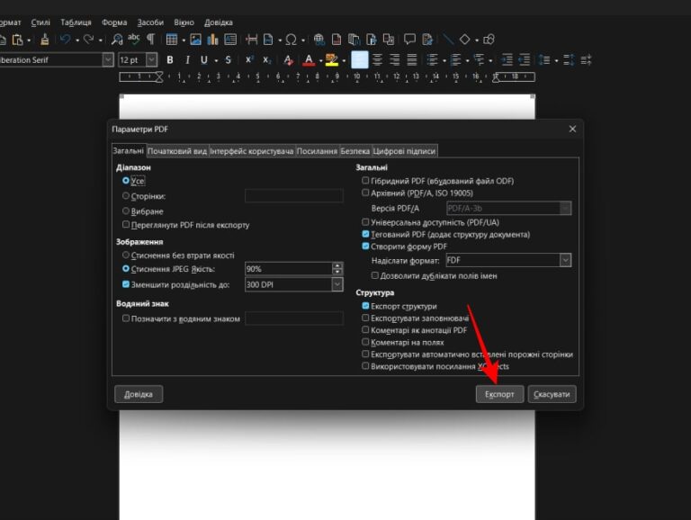Click the Insert Table toolbar icon
Screen dimensions: 691x520
coord(171,40)
